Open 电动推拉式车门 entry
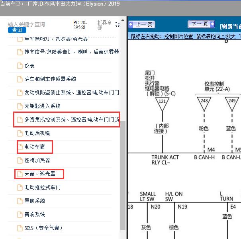 (42, 187)
